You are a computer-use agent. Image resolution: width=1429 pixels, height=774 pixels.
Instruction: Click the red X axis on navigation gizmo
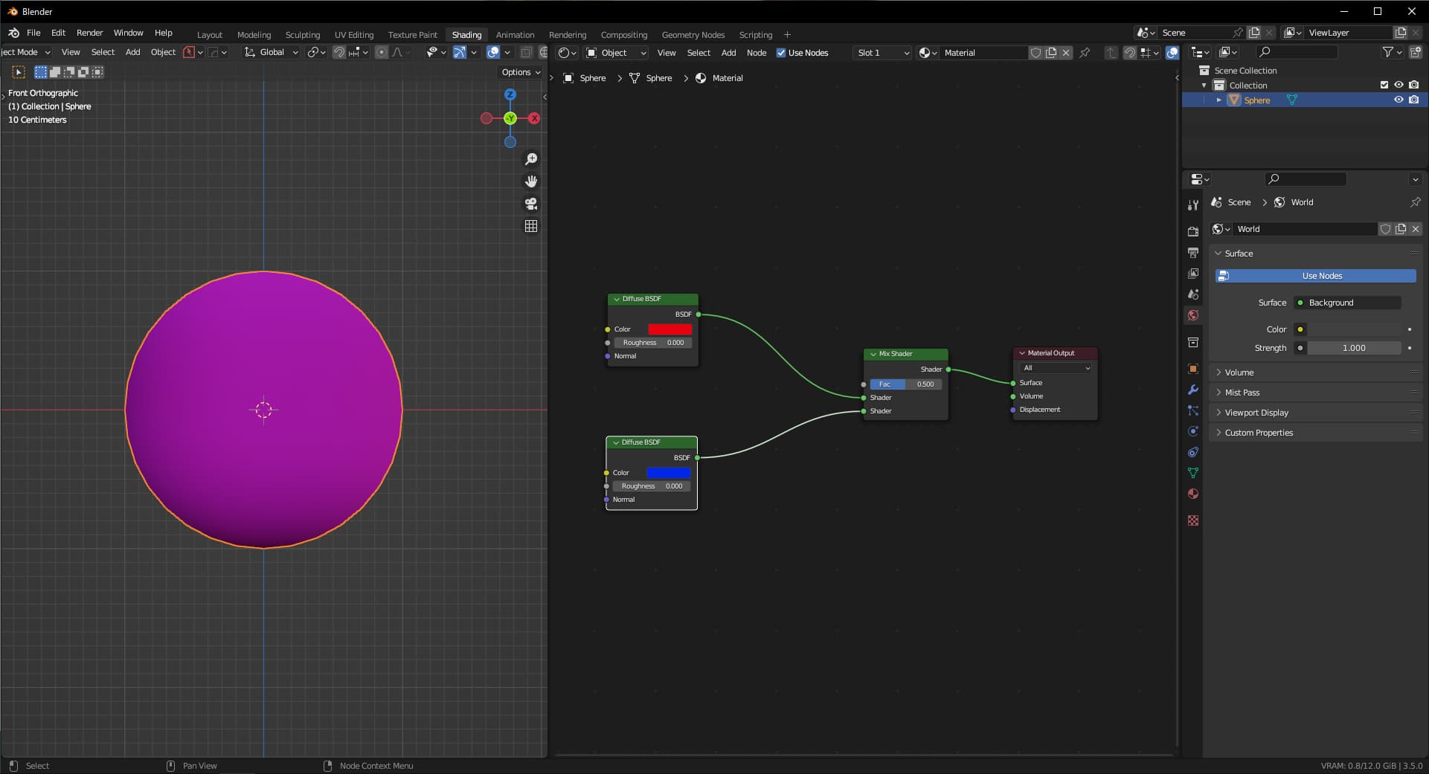(x=534, y=118)
